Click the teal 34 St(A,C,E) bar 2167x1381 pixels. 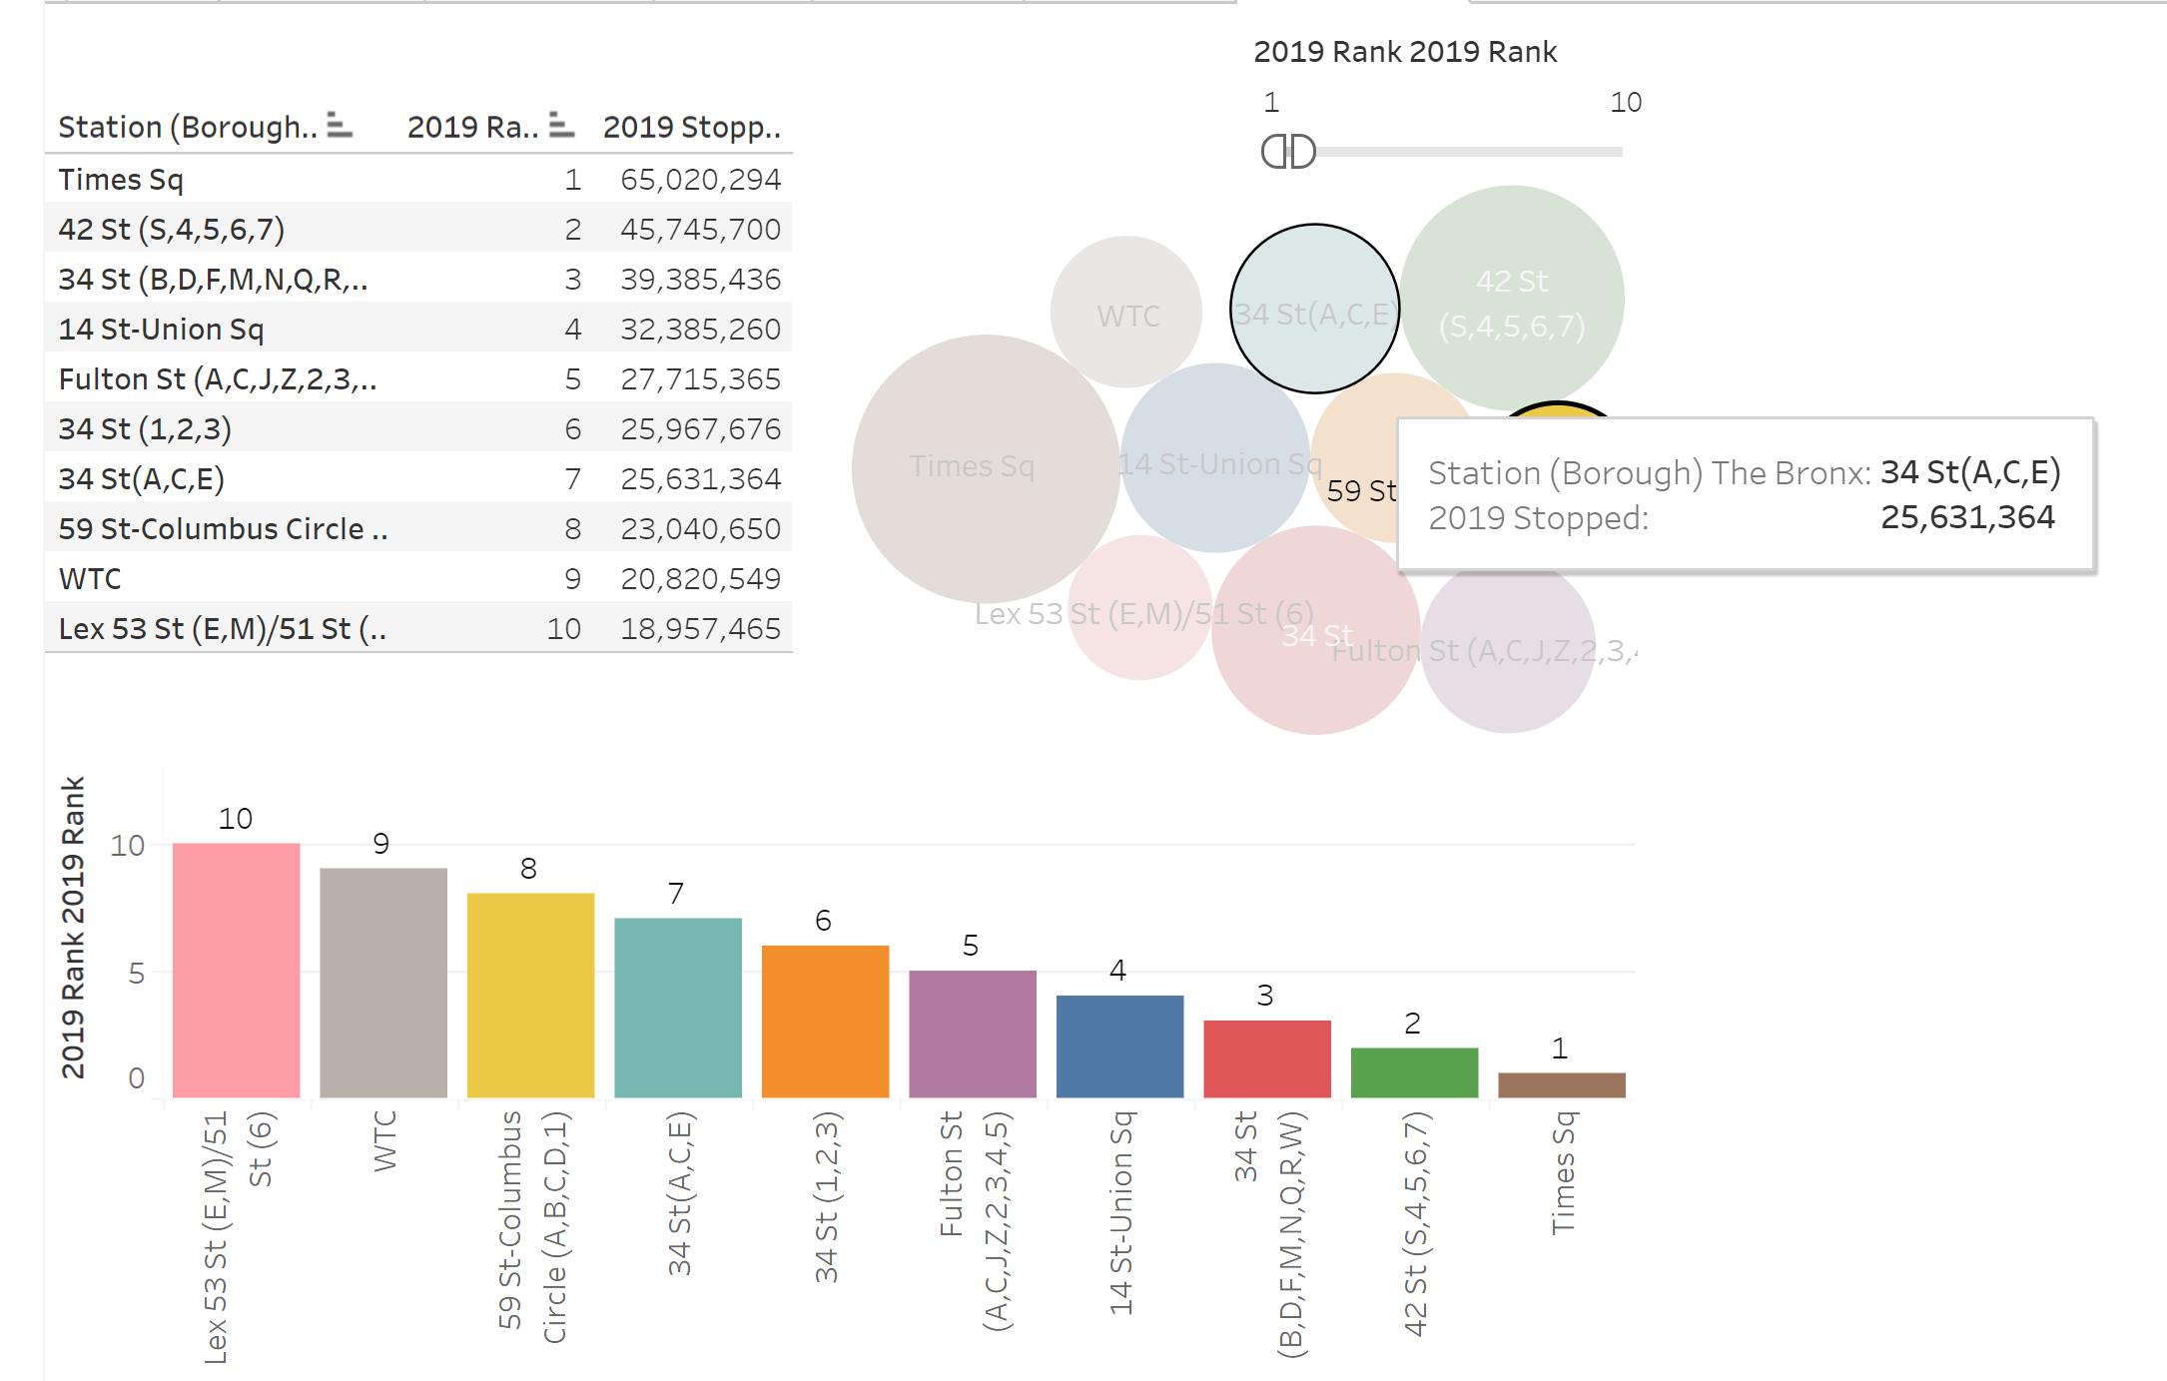click(678, 1008)
